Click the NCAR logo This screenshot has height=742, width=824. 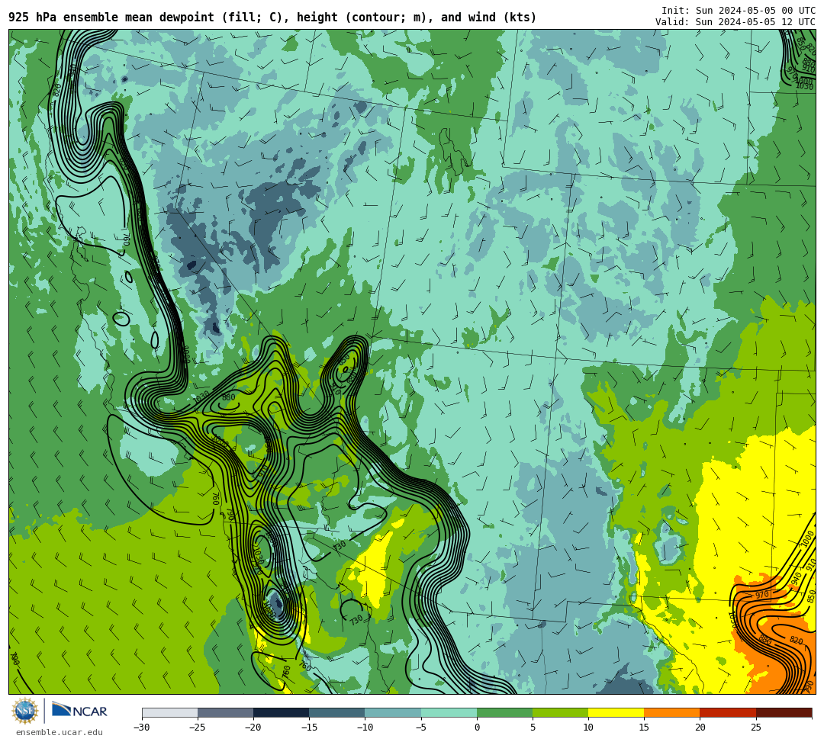point(79,711)
